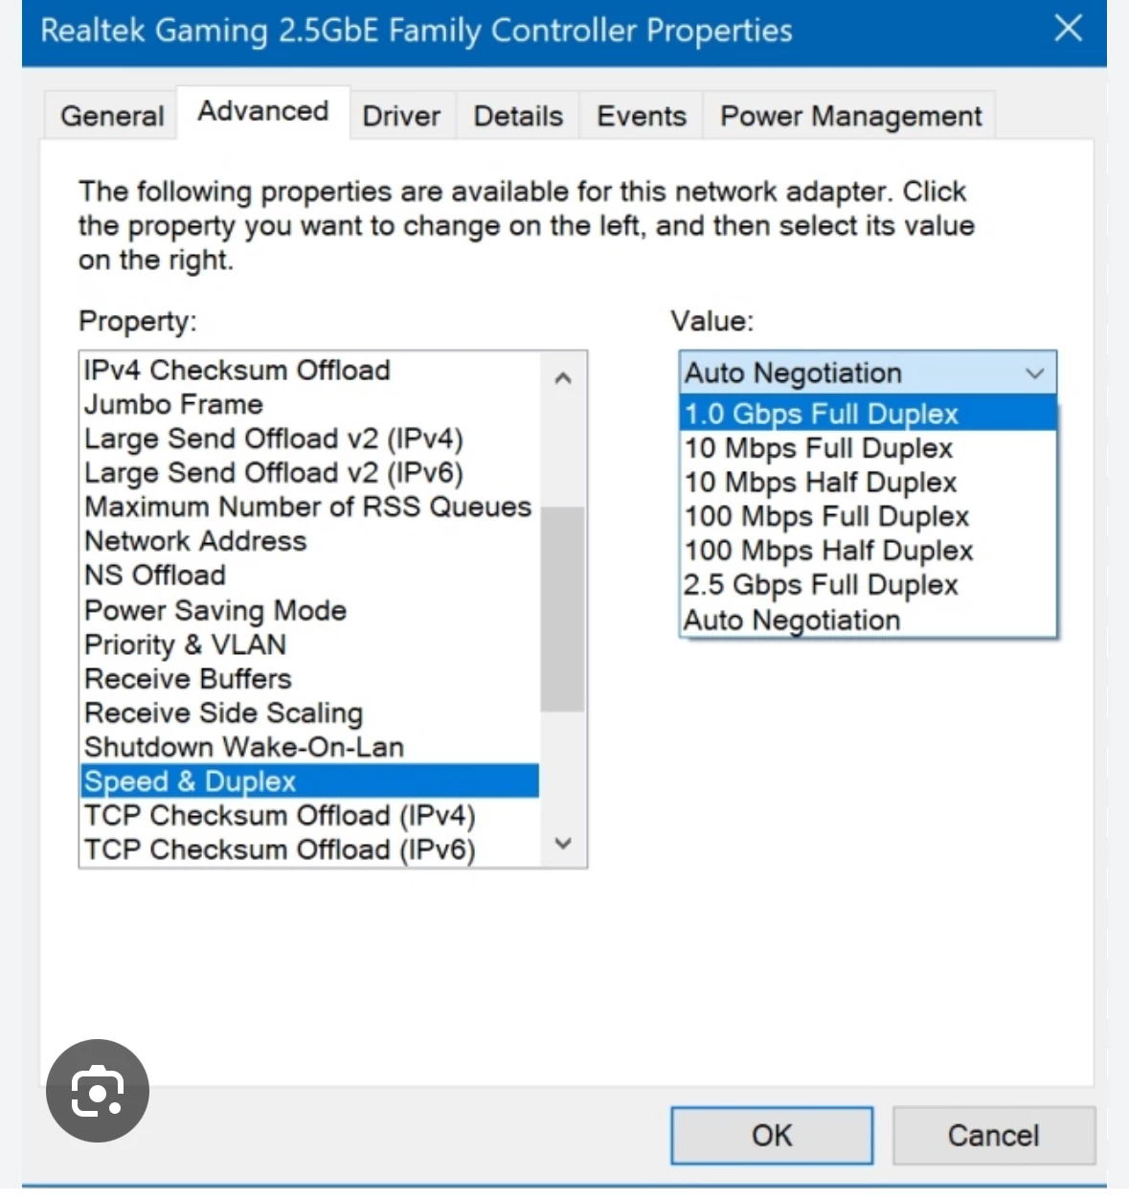Viewport: 1129px width, 1200px height.
Task: Open the Power Management tab
Action: click(850, 116)
